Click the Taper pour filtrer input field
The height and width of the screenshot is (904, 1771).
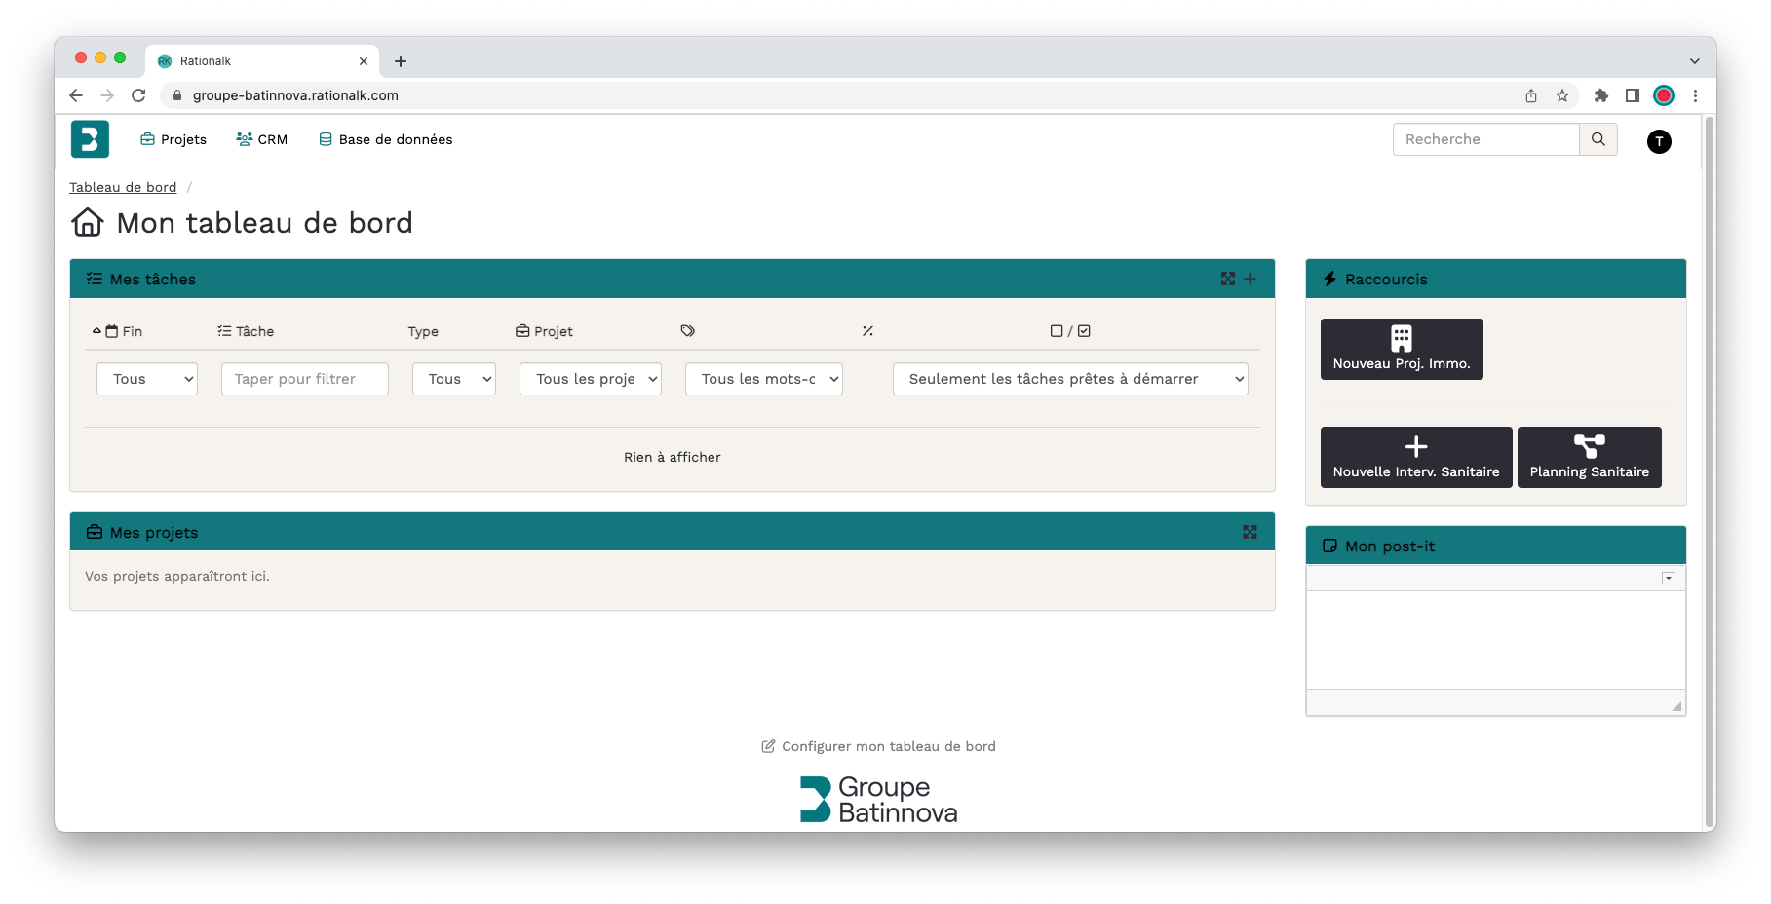305,379
